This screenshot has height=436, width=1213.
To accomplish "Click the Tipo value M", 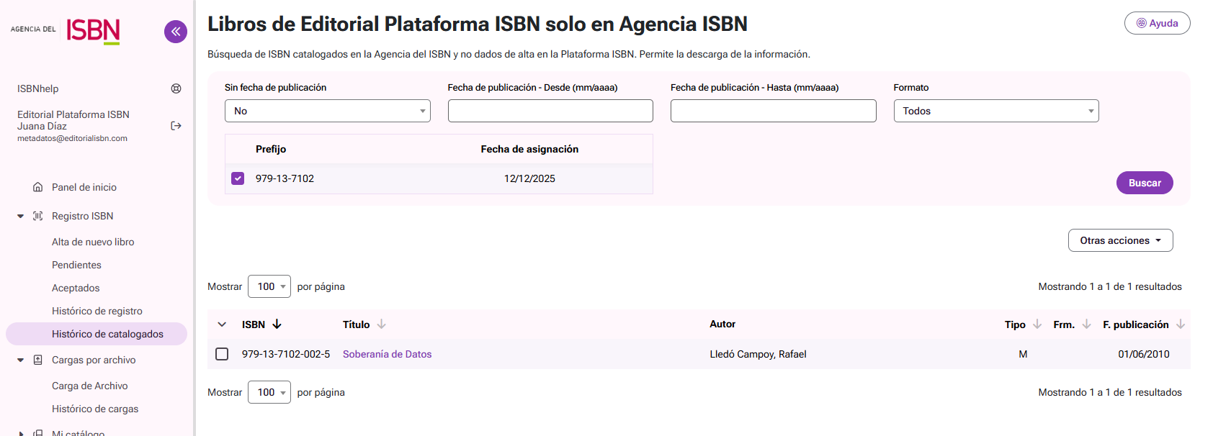I will click(1023, 354).
